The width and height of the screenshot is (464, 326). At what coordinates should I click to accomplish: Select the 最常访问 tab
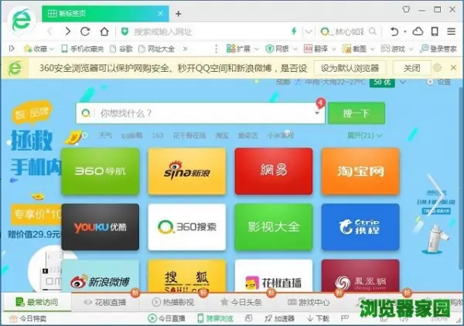pos(37,302)
